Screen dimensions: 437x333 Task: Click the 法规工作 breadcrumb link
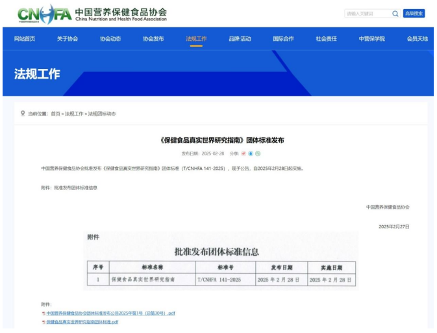pyautogui.click(x=74, y=114)
